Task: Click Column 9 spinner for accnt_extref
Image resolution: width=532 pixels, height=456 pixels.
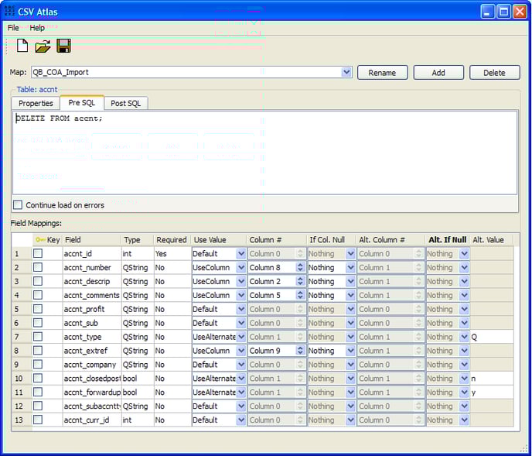Action: pos(300,351)
